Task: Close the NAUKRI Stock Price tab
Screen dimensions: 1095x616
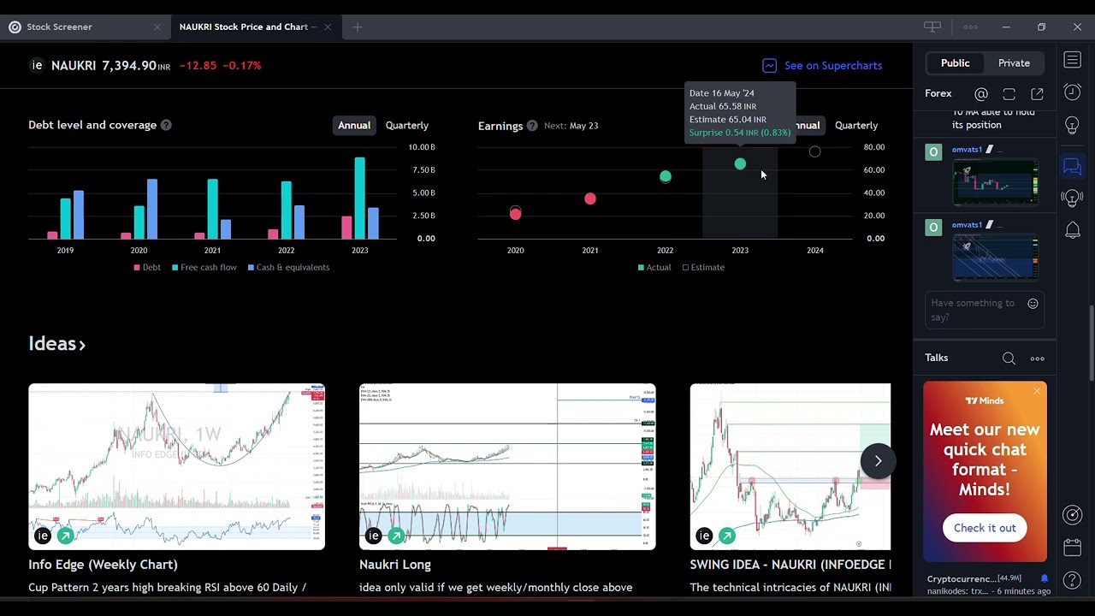Action: [328, 27]
